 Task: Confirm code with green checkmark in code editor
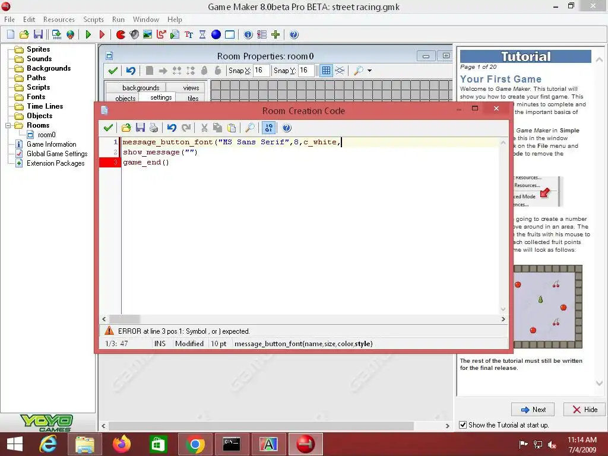pyautogui.click(x=108, y=128)
